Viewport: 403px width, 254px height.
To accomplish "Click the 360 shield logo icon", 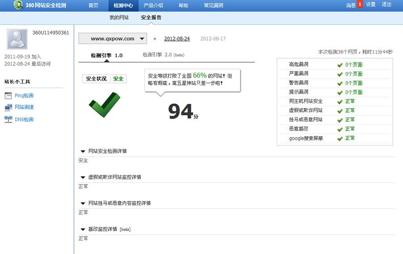I will point(18,5).
